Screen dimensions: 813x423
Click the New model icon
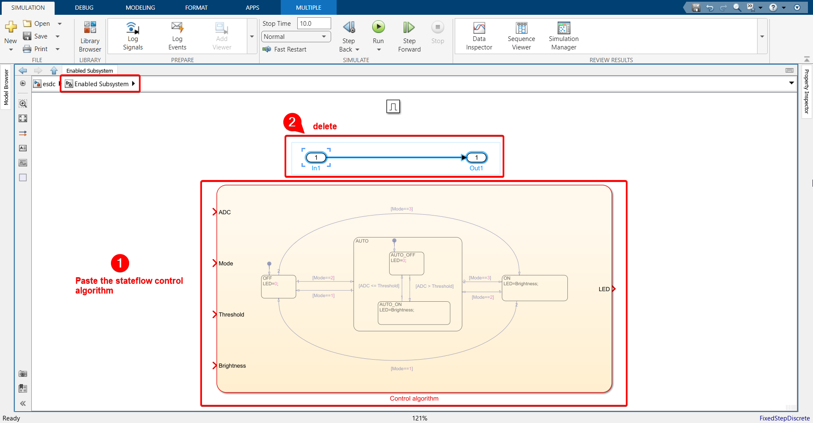tap(11, 27)
